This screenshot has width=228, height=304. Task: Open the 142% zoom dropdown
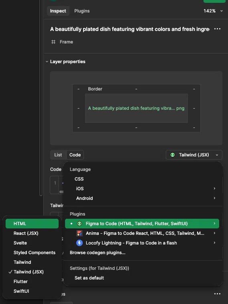click(213, 11)
